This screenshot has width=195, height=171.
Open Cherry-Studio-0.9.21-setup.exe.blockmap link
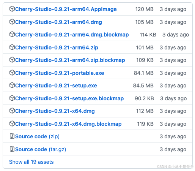coord(69,98)
